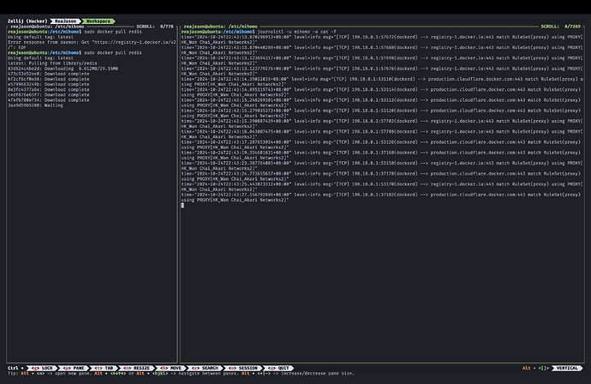591x384 pixels.
Task: Switch to the ReaJason tab
Action: 65,21
